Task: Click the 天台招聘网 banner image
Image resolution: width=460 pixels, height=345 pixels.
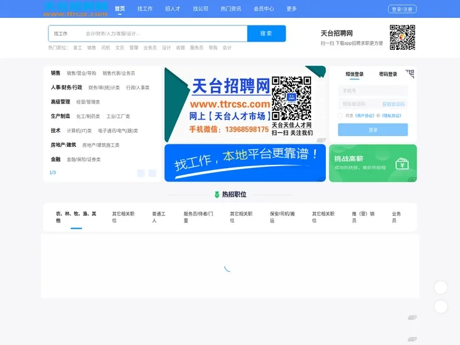Action: click(x=245, y=104)
